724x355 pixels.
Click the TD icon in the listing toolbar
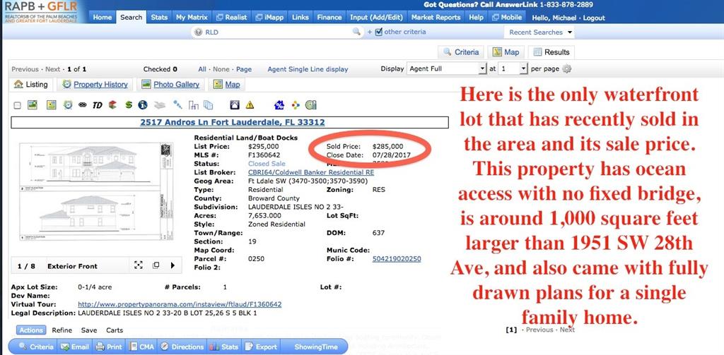[x=98, y=105]
